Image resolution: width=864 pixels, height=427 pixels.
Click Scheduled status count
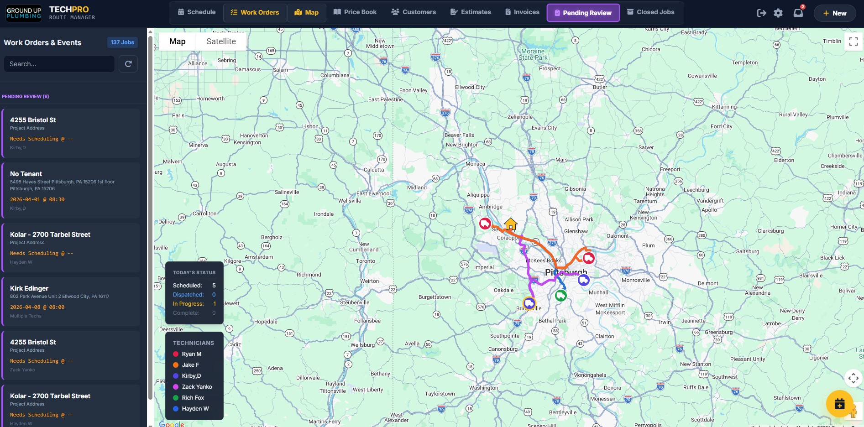(x=214, y=286)
